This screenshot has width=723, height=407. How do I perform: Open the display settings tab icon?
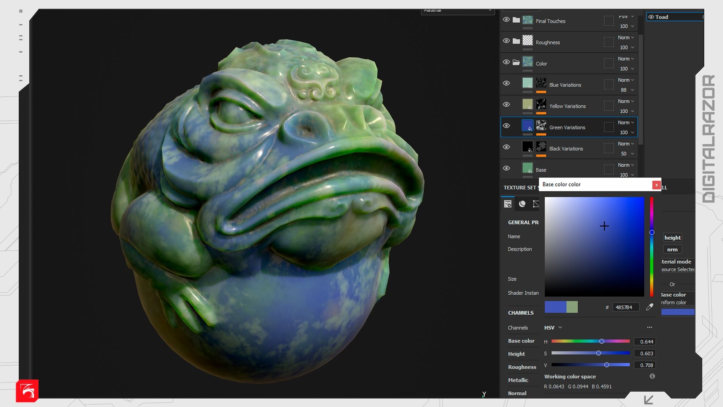tap(535, 204)
